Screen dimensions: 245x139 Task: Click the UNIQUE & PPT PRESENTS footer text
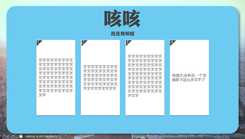tap(41, 137)
